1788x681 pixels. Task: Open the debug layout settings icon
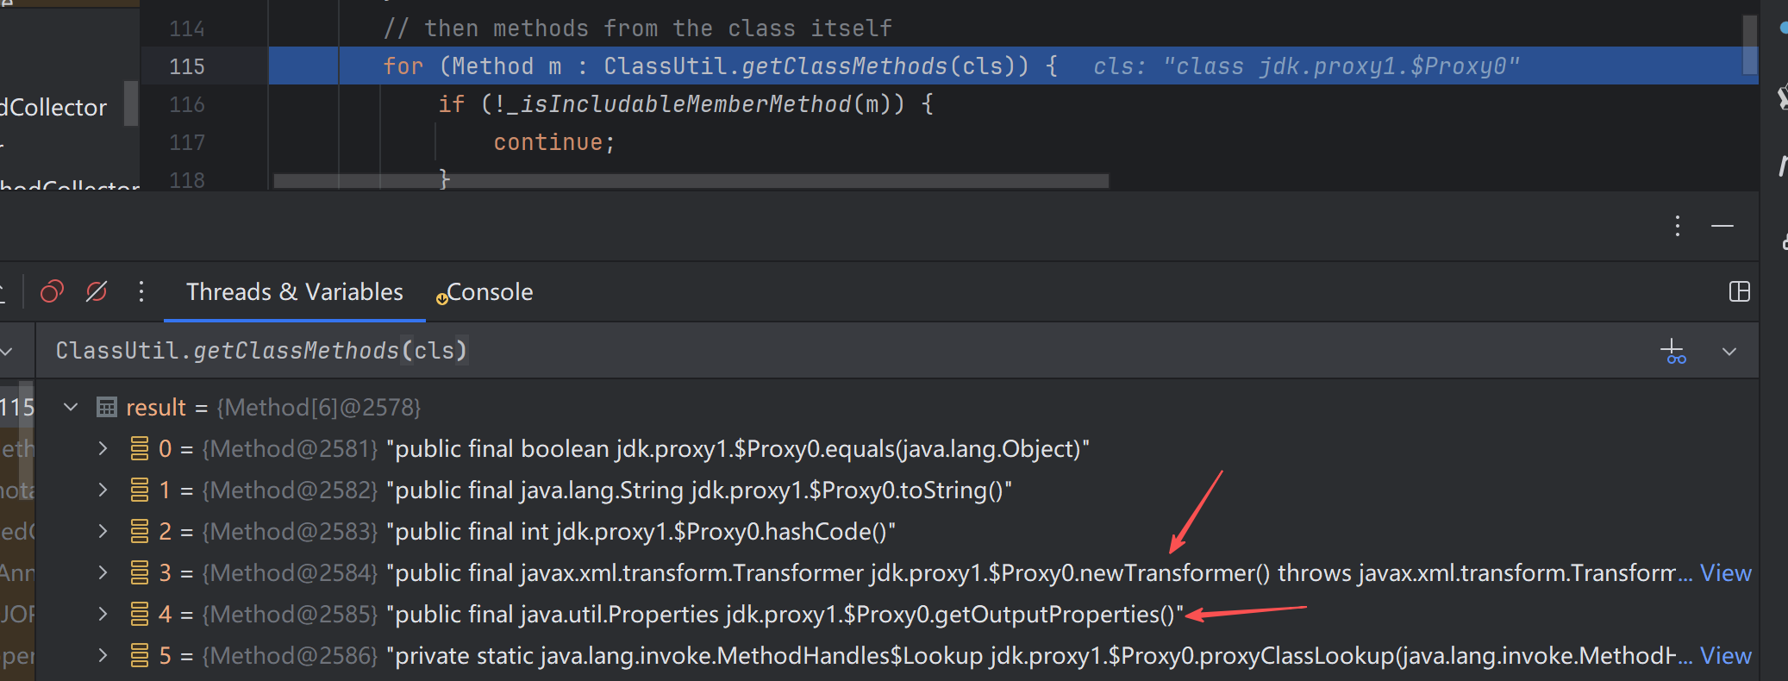click(x=1740, y=292)
